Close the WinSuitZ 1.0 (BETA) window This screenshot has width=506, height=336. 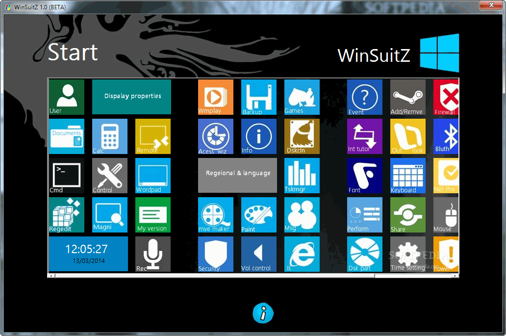coord(491,5)
